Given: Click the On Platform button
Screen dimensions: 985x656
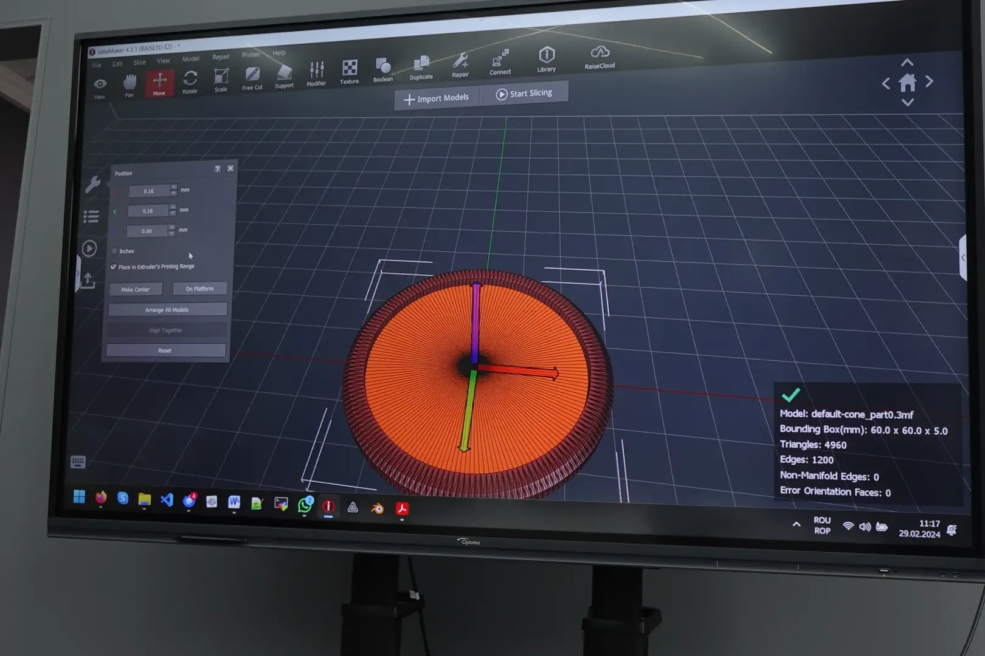Looking at the screenshot, I should click(199, 289).
